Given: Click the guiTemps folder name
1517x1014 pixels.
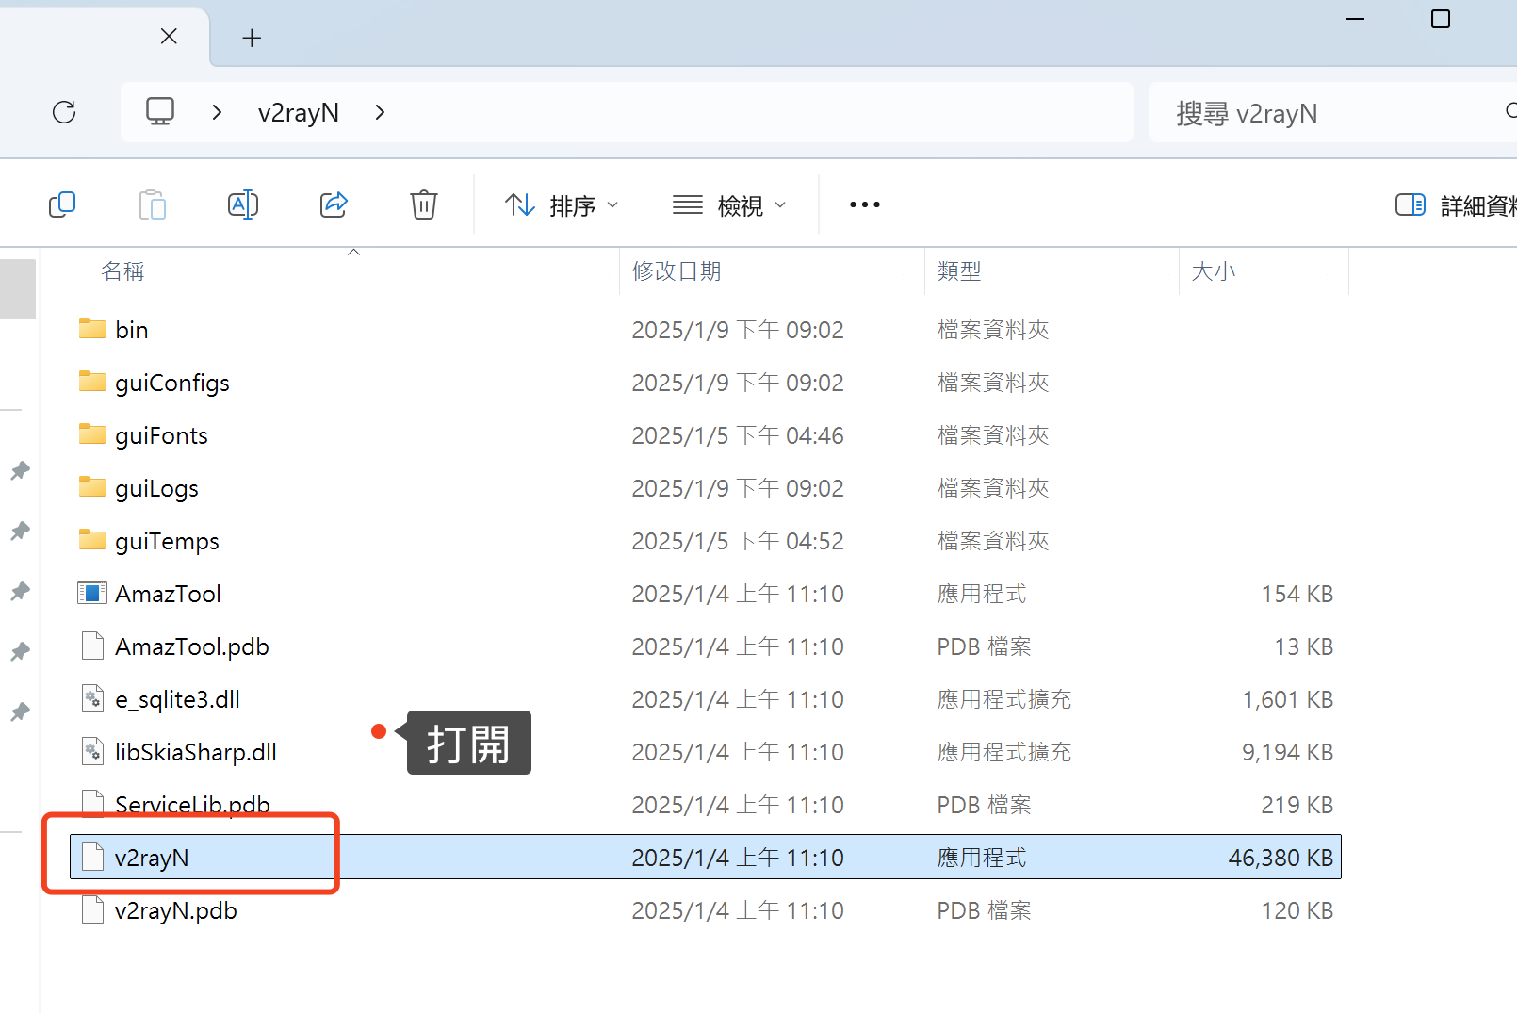Looking at the screenshot, I should point(167,541).
